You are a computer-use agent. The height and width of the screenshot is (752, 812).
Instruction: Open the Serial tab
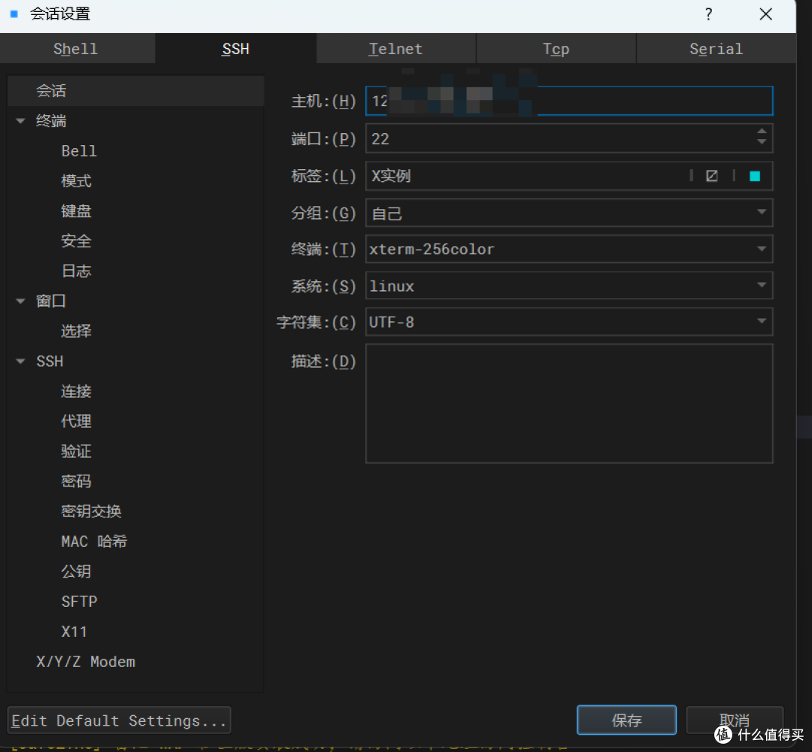point(716,49)
